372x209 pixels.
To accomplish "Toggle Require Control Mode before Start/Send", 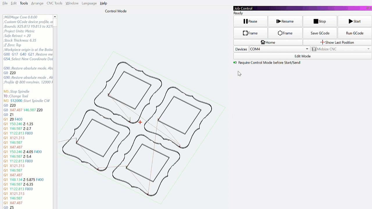I will (235, 63).
